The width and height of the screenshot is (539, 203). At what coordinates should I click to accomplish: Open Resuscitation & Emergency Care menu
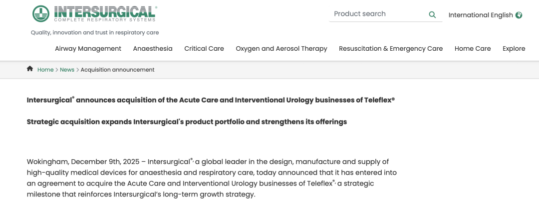(x=391, y=48)
